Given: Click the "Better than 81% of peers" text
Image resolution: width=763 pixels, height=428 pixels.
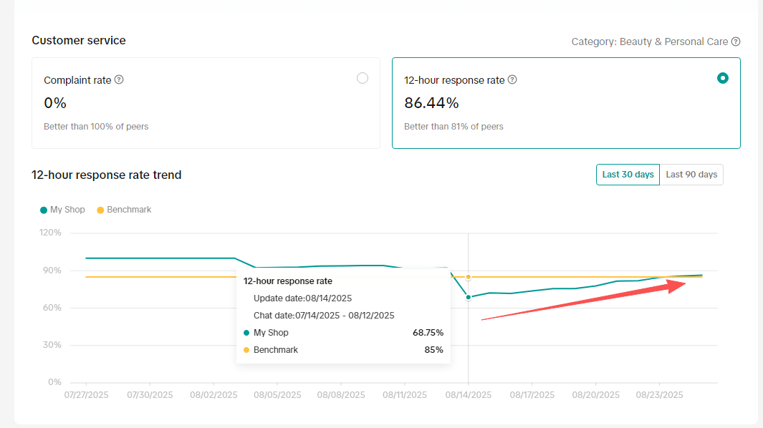Looking at the screenshot, I should coord(454,127).
